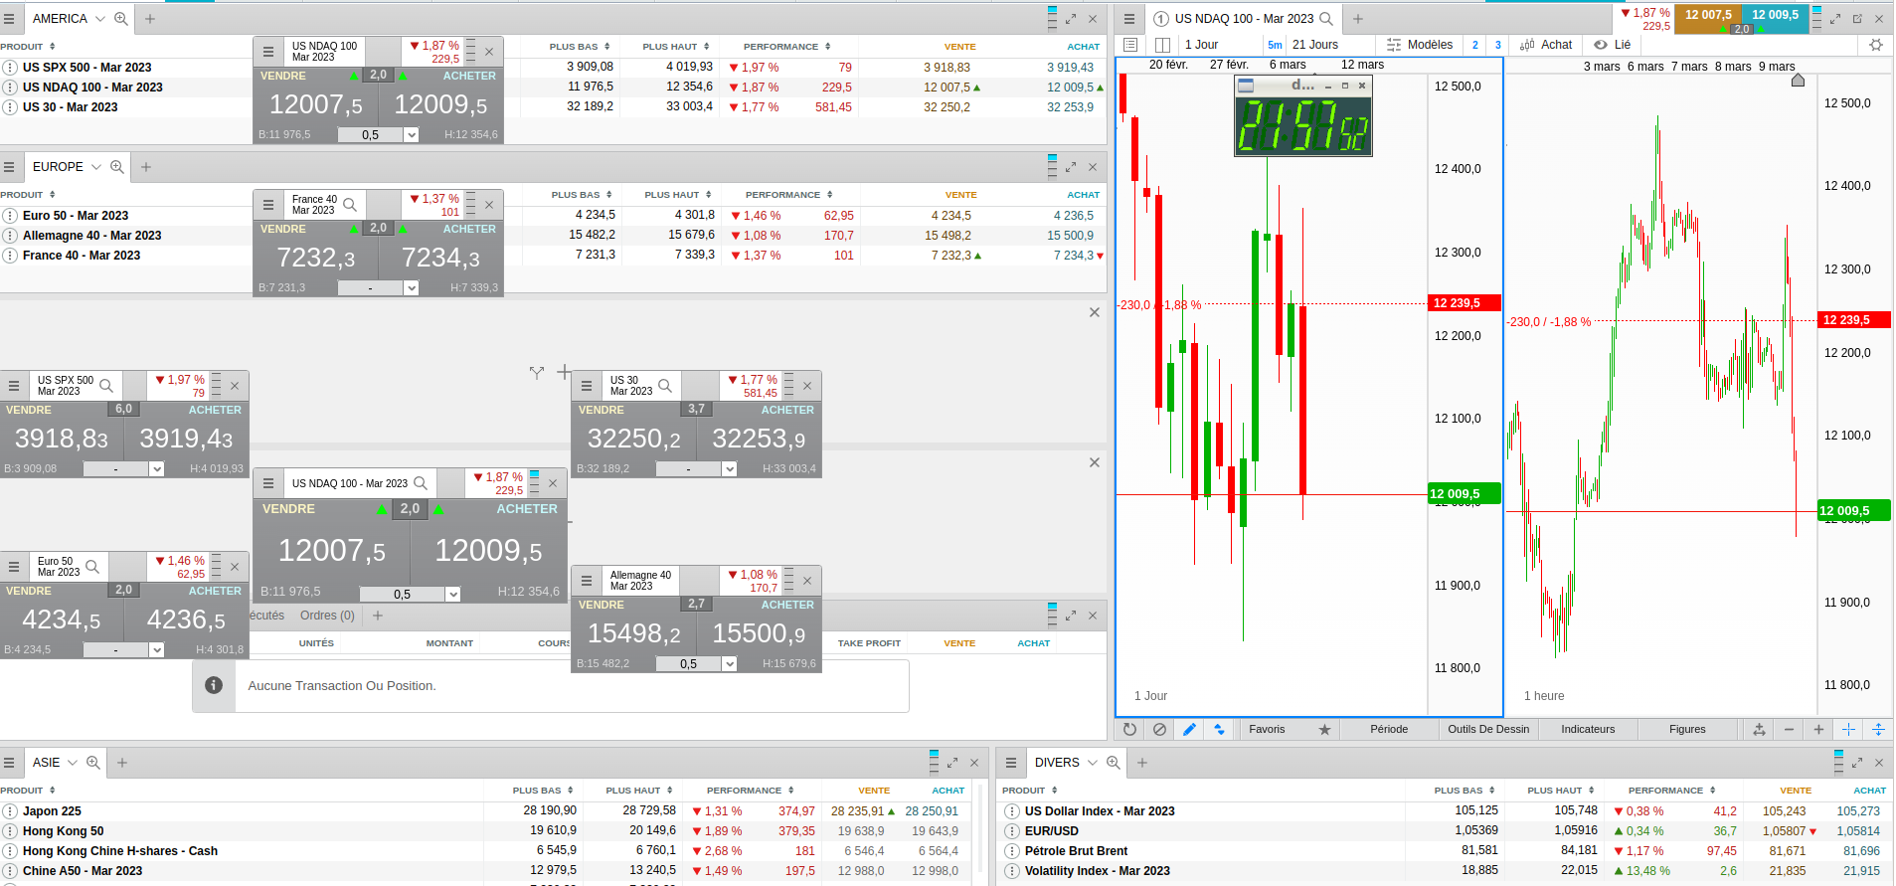Image resolution: width=1896 pixels, height=886 pixels.
Task: Open row options for Allemagne 40 - Mar 2023
Action: pos(10,236)
